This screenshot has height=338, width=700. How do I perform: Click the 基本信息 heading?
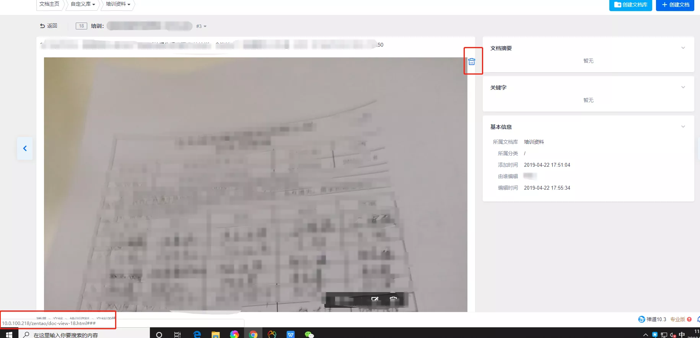(501, 127)
